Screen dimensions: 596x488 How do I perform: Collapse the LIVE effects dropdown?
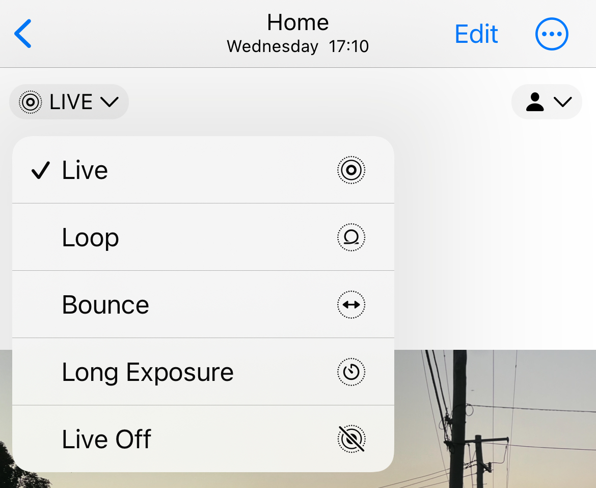(69, 102)
